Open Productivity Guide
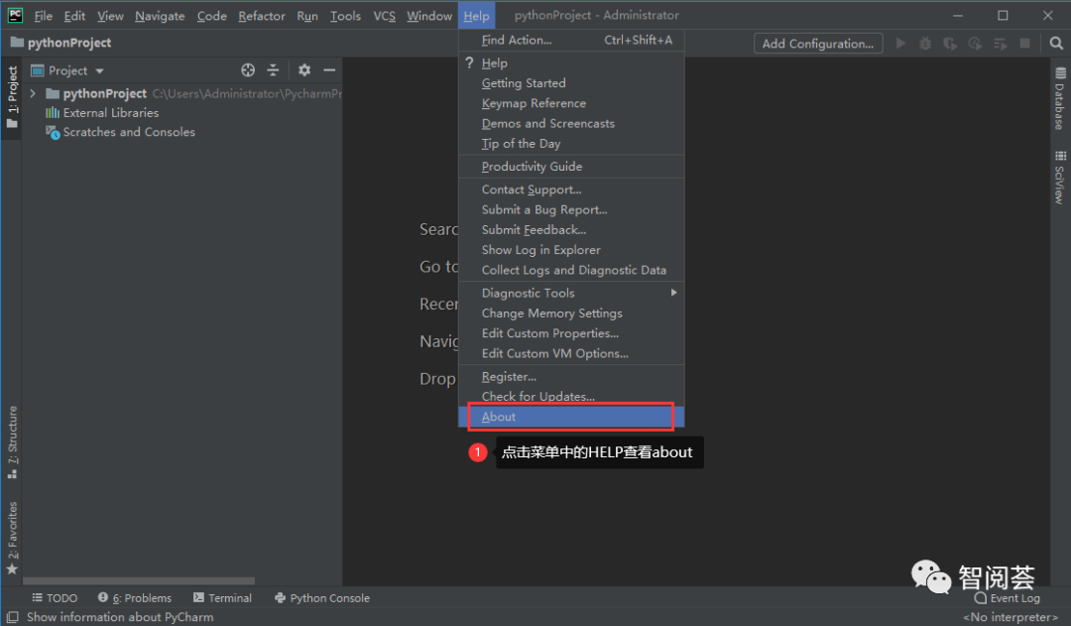1071x626 pixels. pyautogui.click(x=571, y=166)
